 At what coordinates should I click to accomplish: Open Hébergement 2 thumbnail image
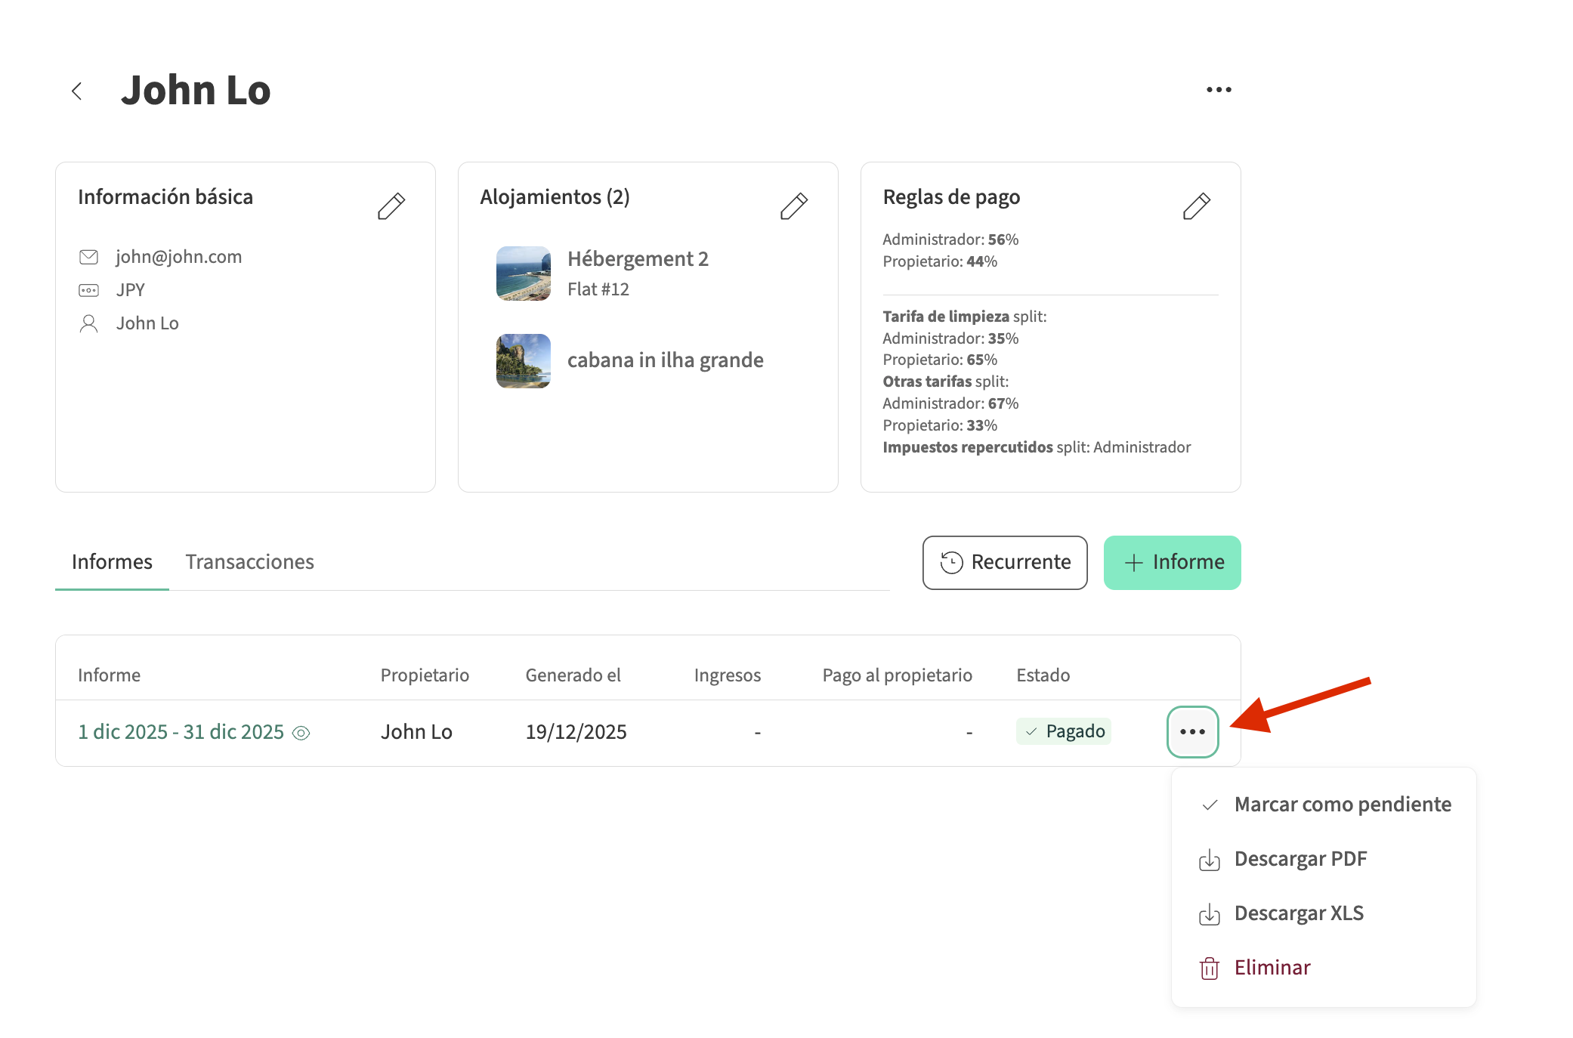(523, 273)
